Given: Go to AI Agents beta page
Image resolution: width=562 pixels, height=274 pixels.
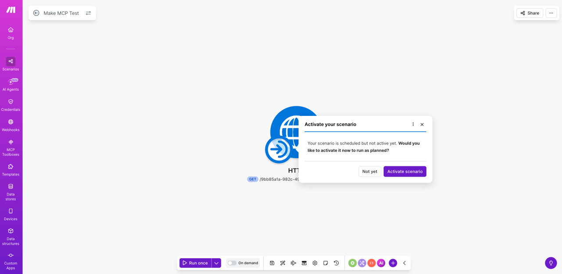Looking at the screenshot, I should pos(11,85).
